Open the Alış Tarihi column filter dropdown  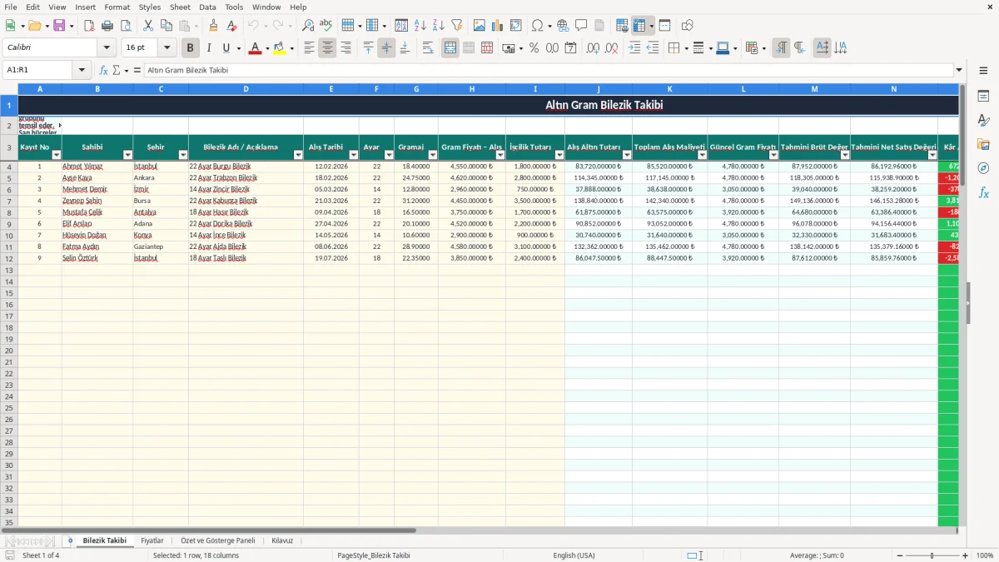click(354, 155)
